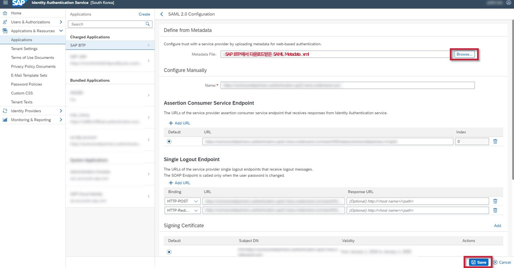The image size is (514, 268).
Task: Click Response URL field for HTTP-POST
Action: pyautogui.click(x=418, y=201)
